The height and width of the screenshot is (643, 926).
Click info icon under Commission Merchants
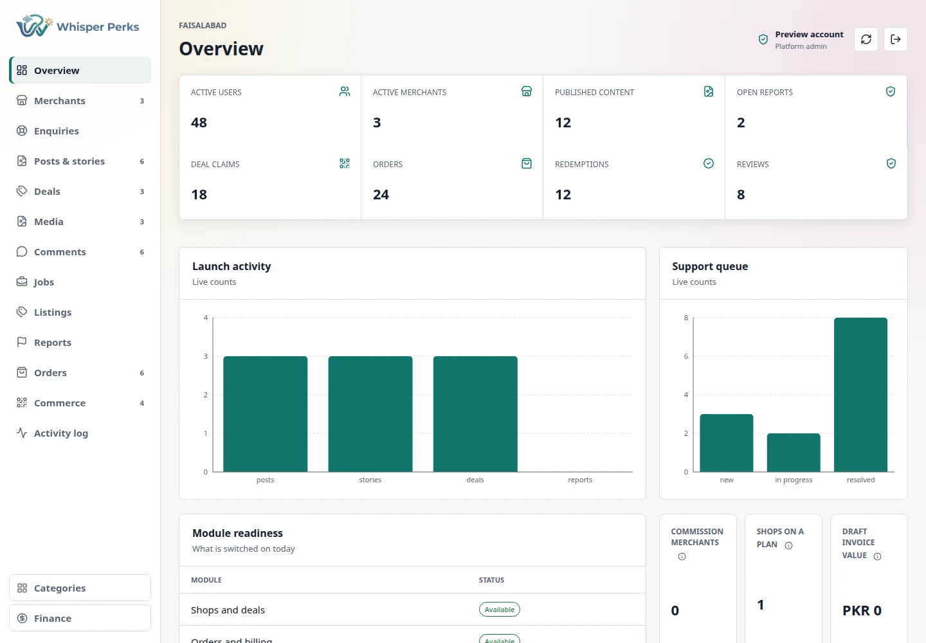tap(682, 557)
